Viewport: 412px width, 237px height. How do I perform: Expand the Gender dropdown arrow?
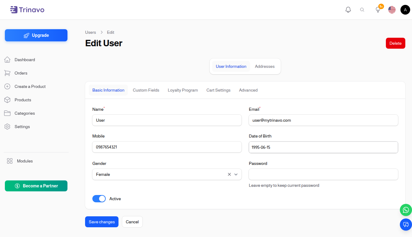coord(236,174)
